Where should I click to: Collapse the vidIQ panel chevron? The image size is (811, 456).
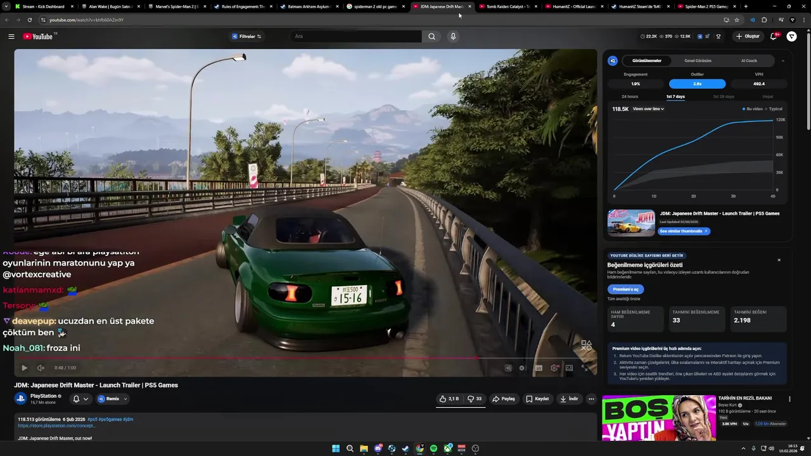tap(782, 61)
